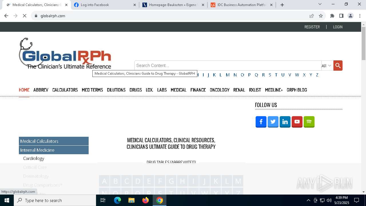366x206 pixels.
Task: Click Windows taskbar search box
Action: [x=55, y=200]
